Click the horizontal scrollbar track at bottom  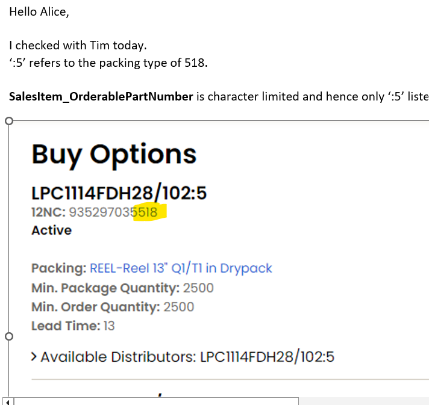[x=155, y=401]
